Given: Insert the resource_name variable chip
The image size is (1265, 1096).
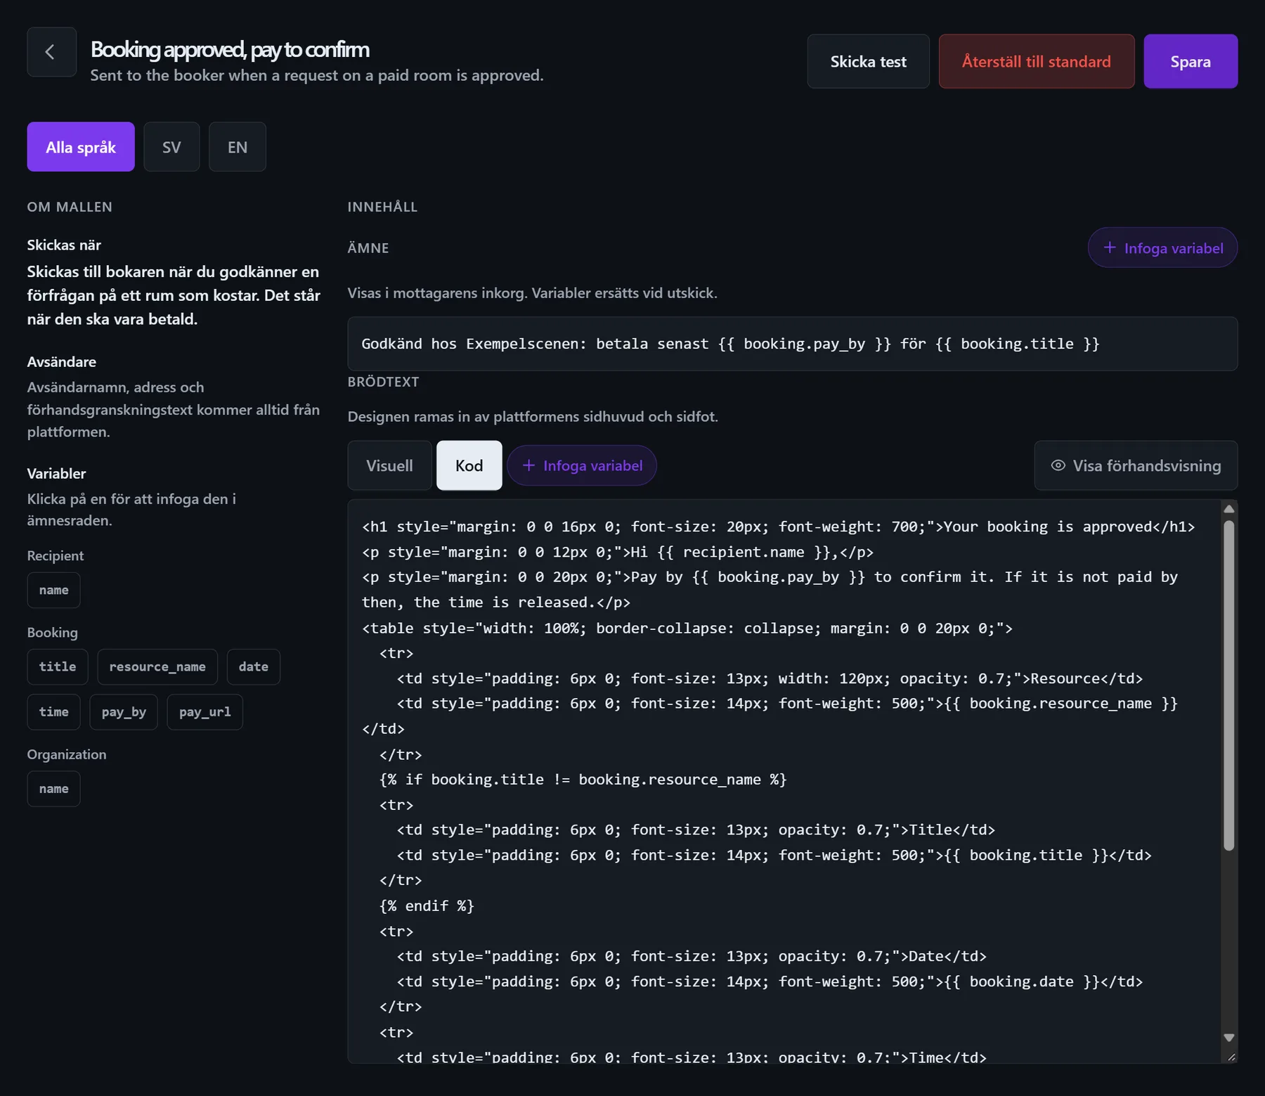Looking at the screenshot, I should (x=157, y=666).
